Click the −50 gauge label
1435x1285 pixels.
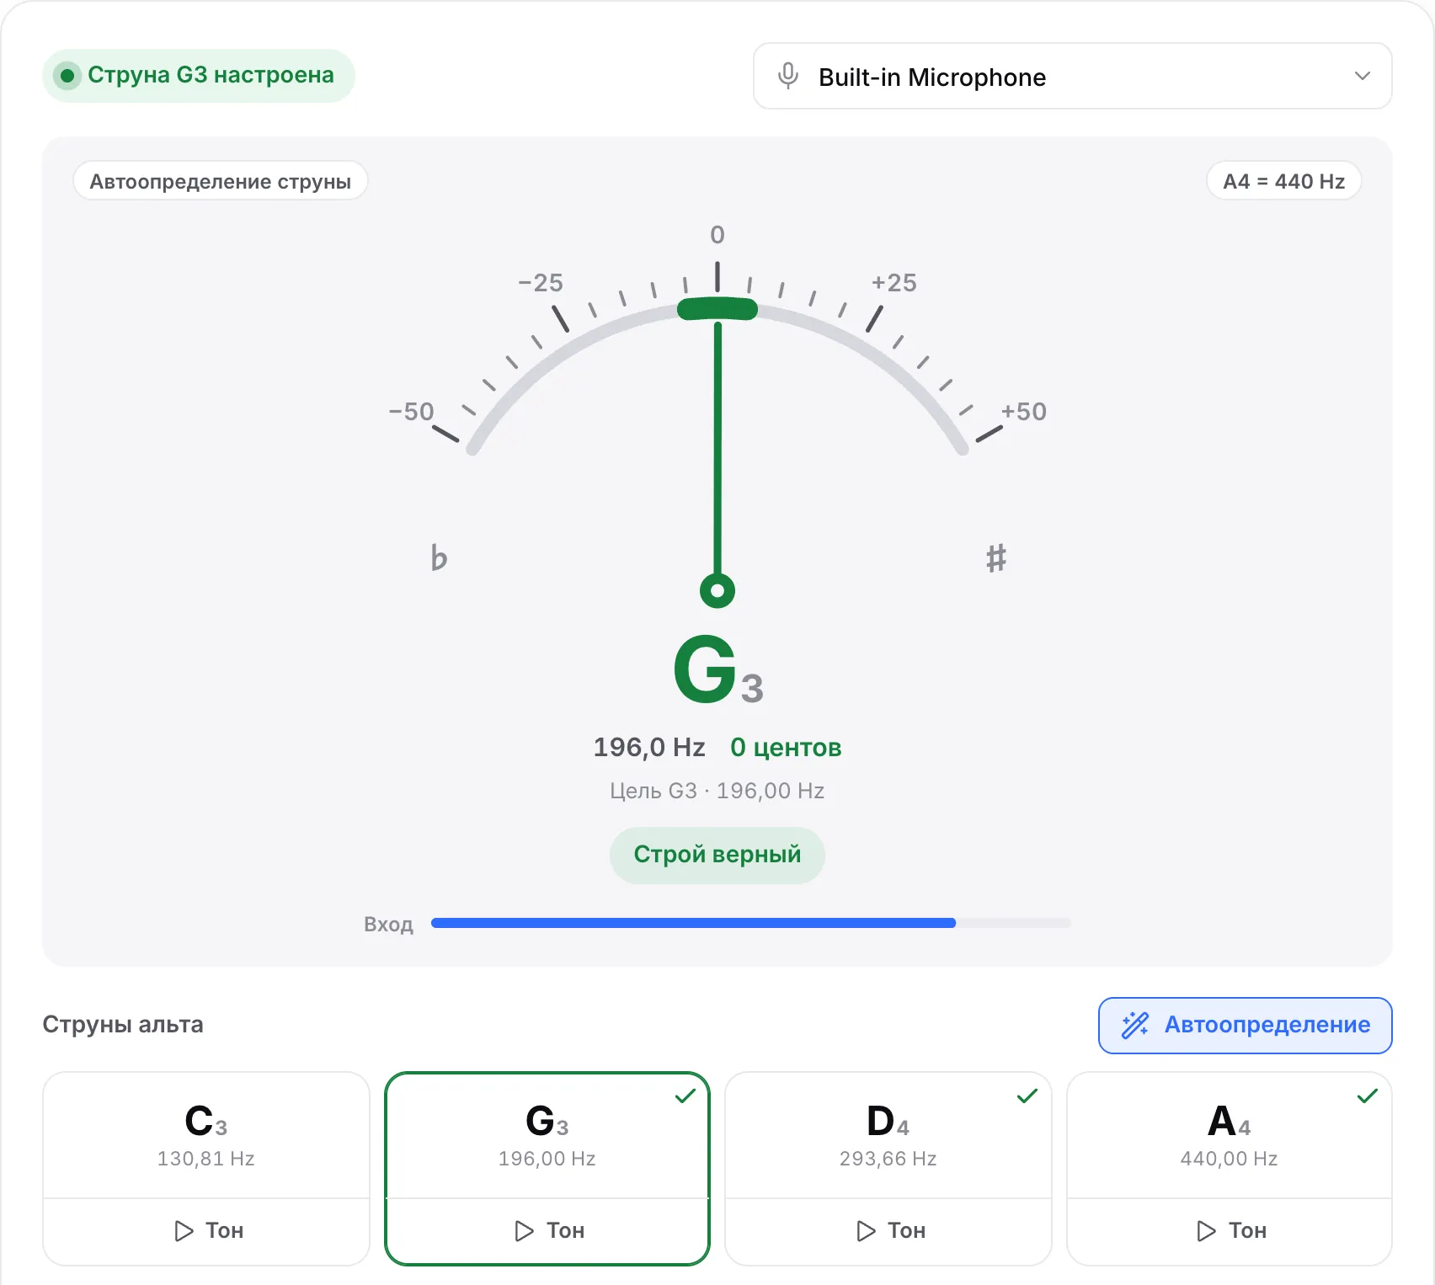[x=411, y=412]
